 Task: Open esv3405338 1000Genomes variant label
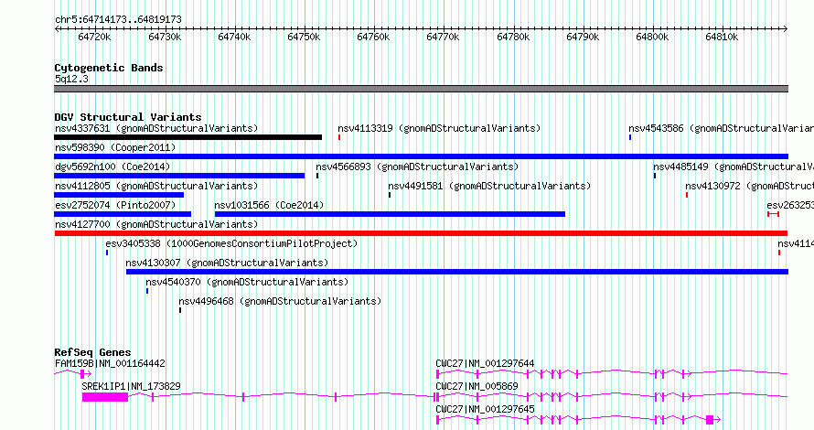[231, 243]
